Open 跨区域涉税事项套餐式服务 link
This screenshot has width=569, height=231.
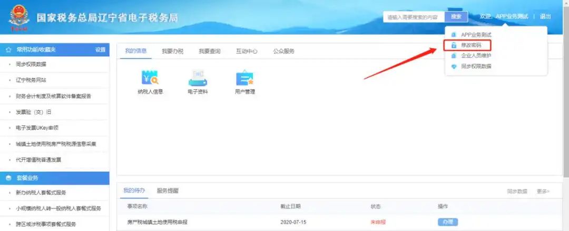[x=46, y=225]
